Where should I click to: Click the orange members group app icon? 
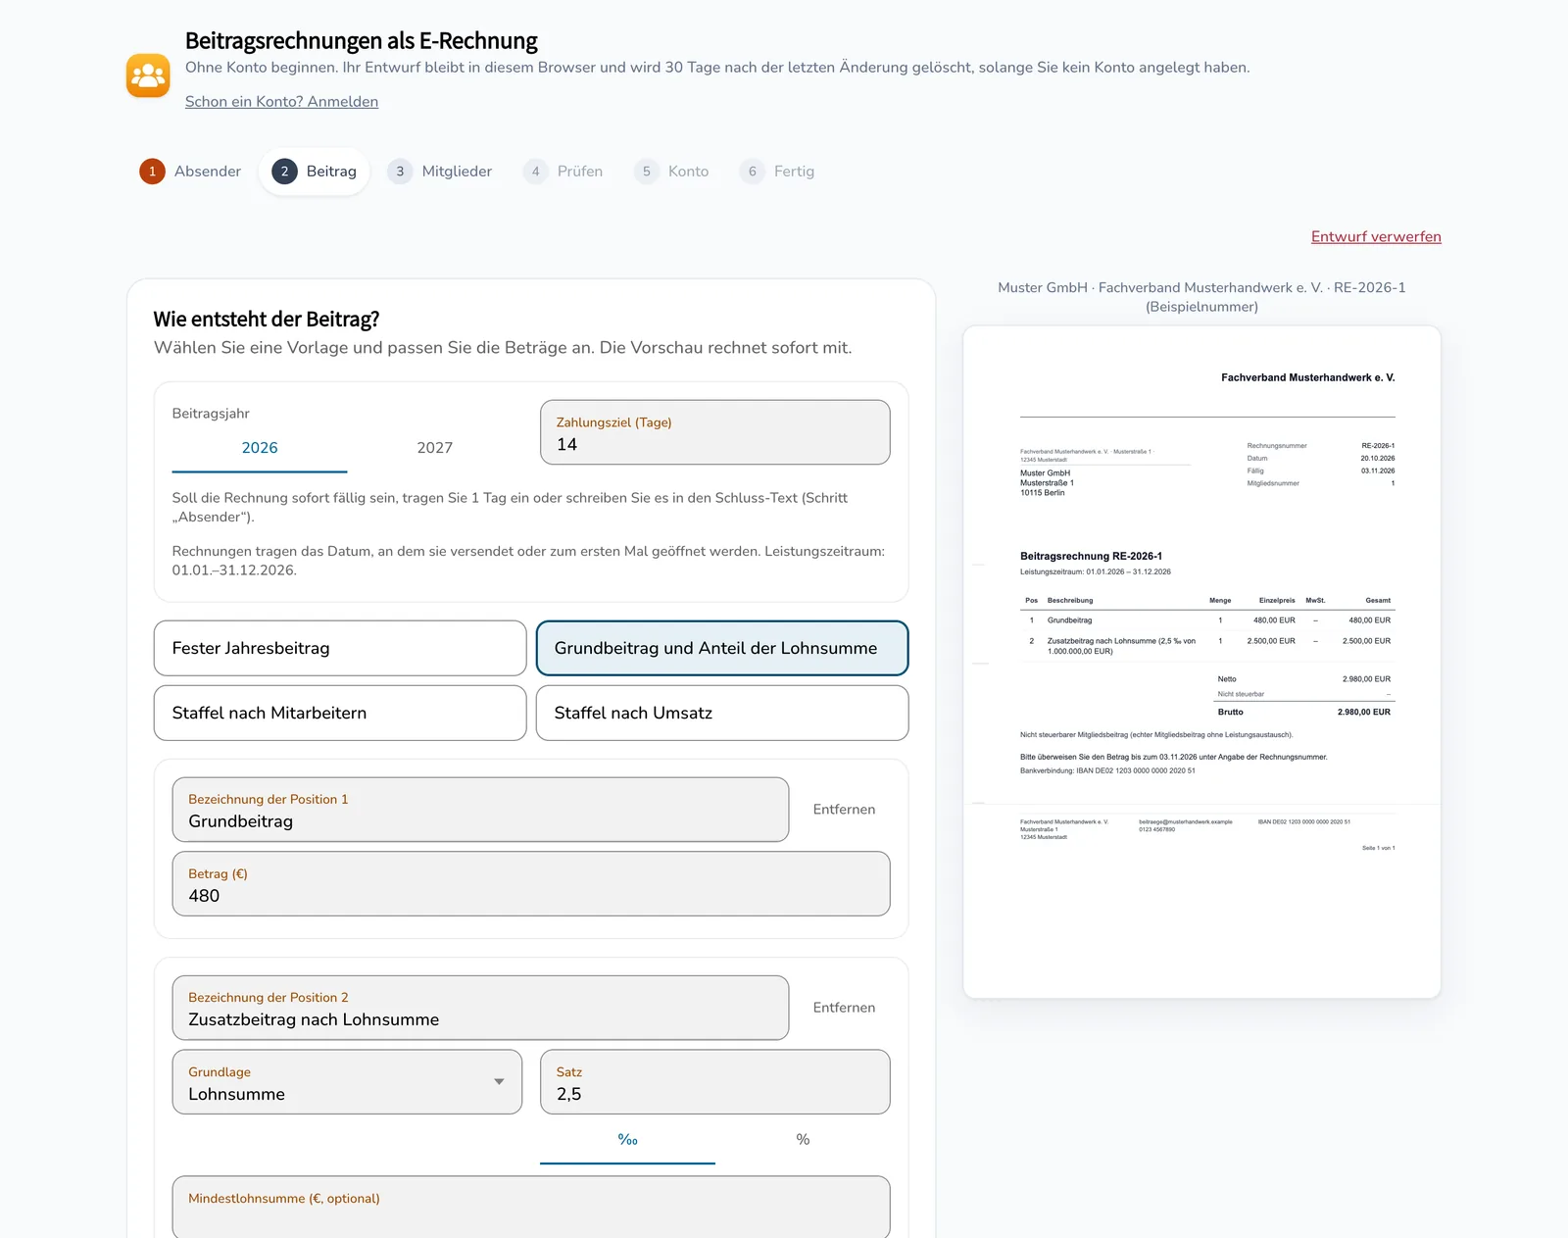[x=148, y=75]
